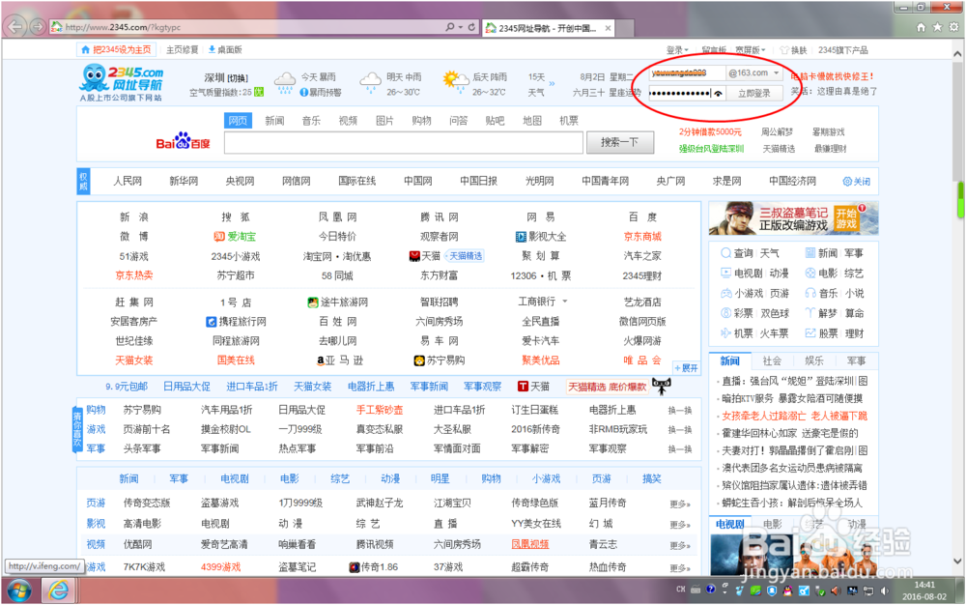Click the QQ penguin tray icon

[x=787, y=591]
